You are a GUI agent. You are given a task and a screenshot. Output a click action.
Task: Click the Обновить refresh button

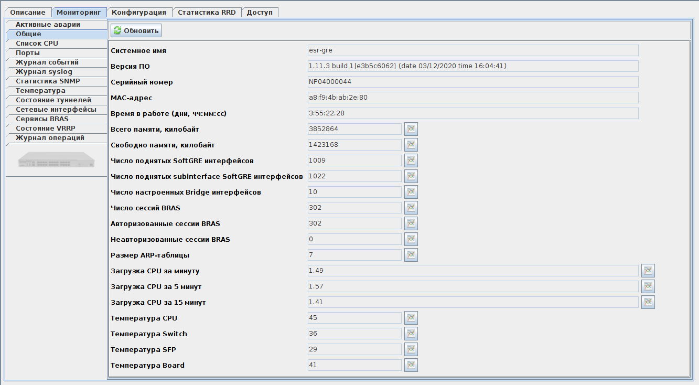coord(136,31)
